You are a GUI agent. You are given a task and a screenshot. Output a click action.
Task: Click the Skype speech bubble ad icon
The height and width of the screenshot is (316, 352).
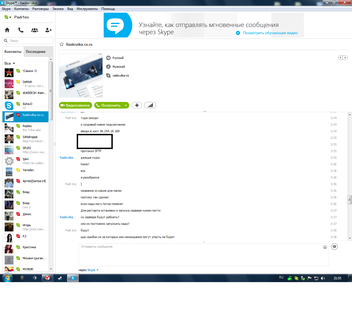[x=118, y=25]
